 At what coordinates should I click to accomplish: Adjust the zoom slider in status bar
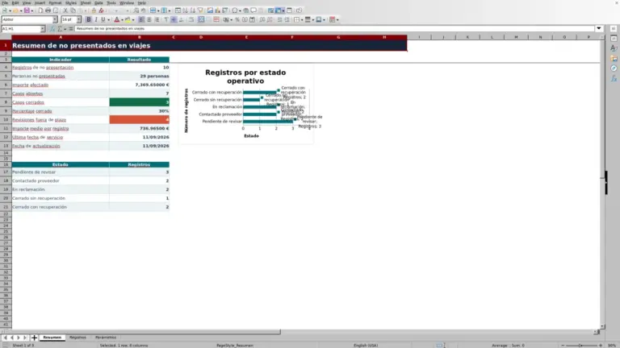click(x=581, y=346)
